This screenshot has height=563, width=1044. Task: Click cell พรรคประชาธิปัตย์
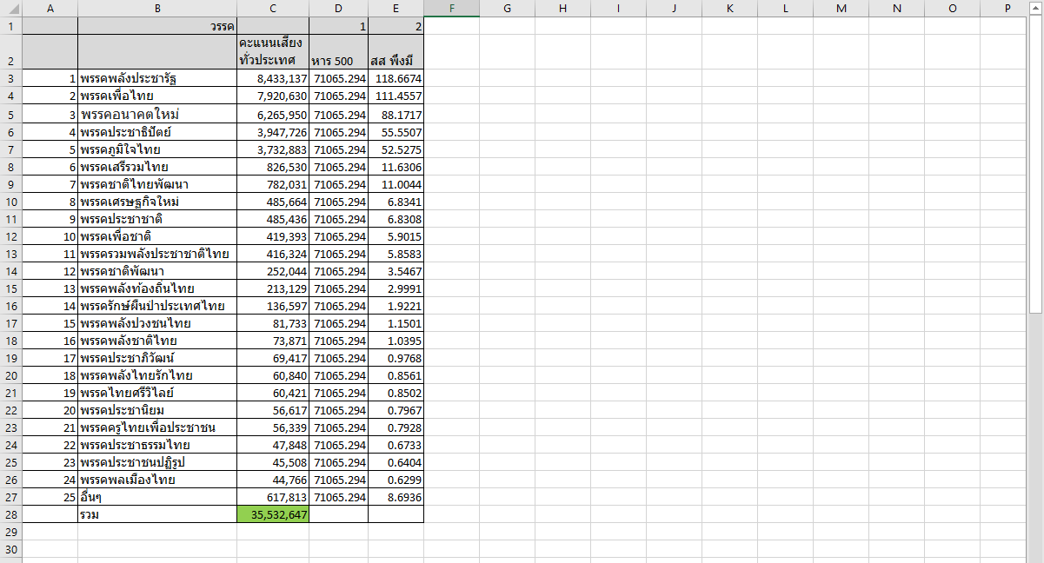157,131
